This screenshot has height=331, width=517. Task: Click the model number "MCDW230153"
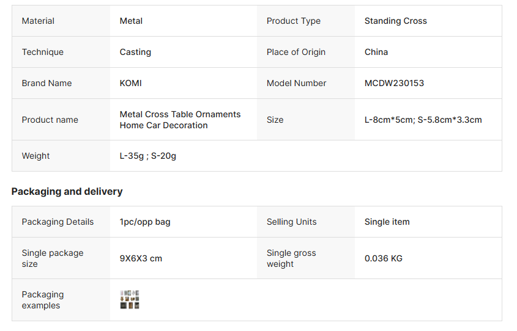point(394,83)
